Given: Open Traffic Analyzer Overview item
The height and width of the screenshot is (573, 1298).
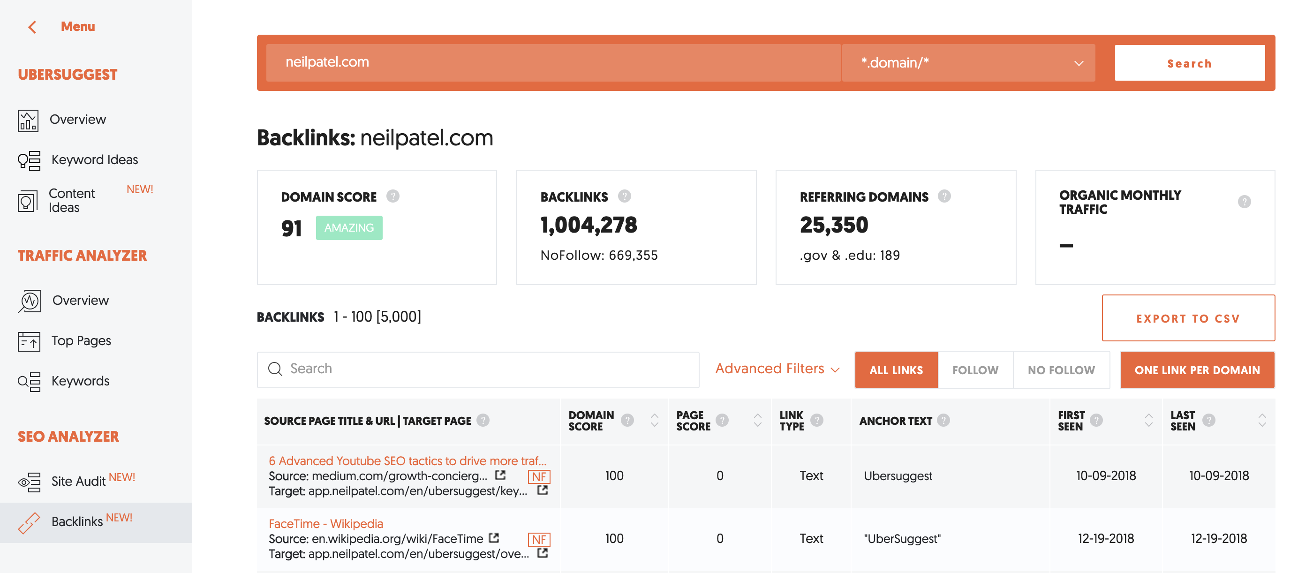Looking at the screenshot, I should tap(81, 301).
